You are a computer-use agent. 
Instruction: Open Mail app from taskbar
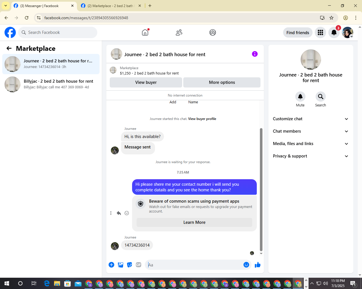pyautogui.click(x=78, y=283)
